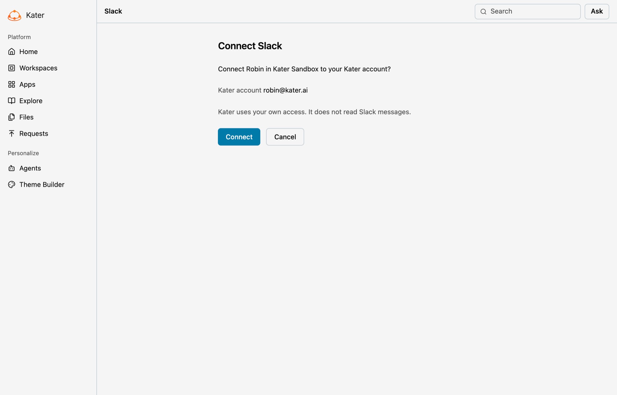The height and width of the screenshot is (395, 617).
Task: Focus the Search input field
Action: (528, 11)
